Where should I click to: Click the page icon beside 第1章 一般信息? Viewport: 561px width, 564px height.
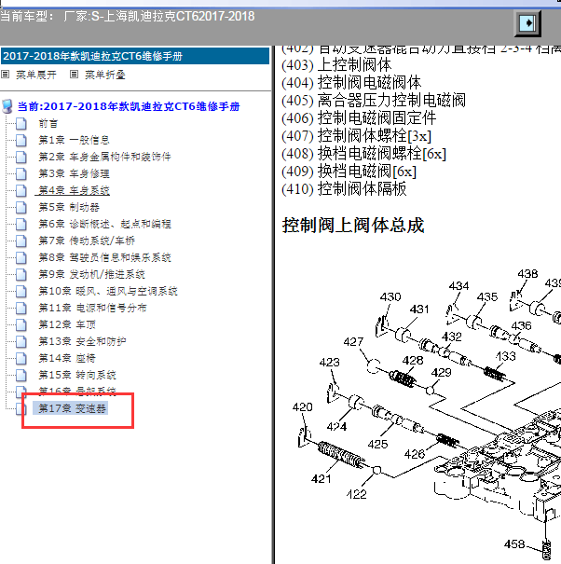21,140
